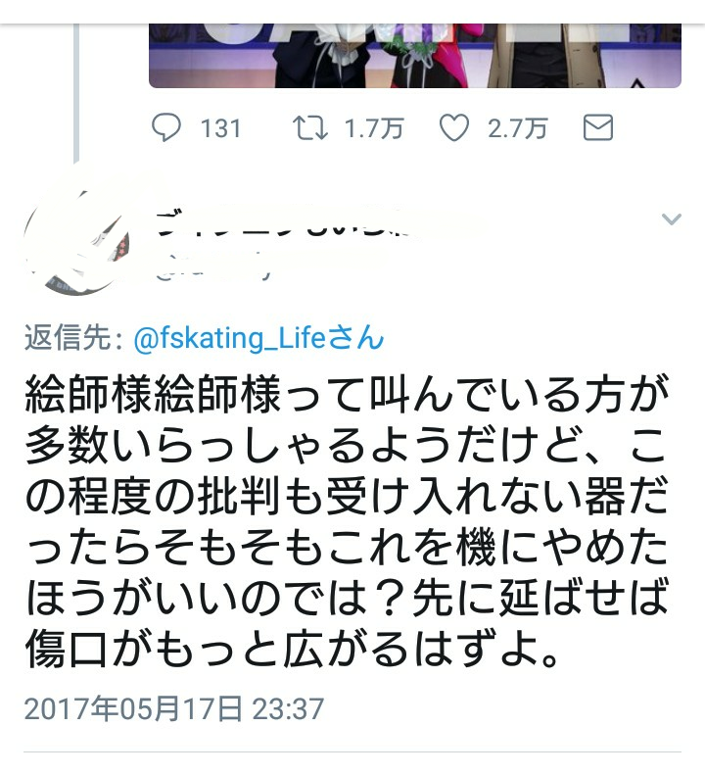This screenshot has width=705, height=775.
Task: Click the 1.7万 retweets count
Action: pos(374,128)
